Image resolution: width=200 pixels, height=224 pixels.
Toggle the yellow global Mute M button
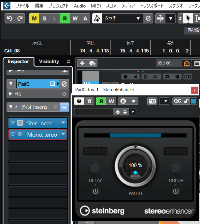coord(34,19)
